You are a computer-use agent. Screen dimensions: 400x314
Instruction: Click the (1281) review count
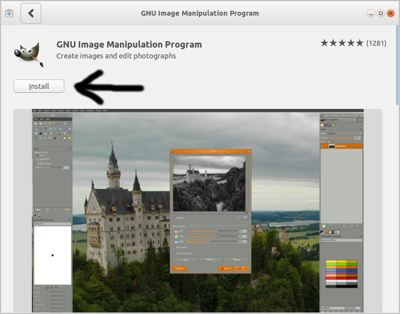click(376, 43)
